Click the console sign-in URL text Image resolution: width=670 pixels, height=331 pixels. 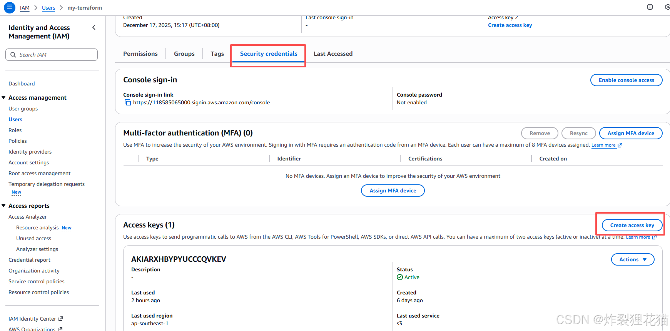pyautogui.click(x=201, y=102)
